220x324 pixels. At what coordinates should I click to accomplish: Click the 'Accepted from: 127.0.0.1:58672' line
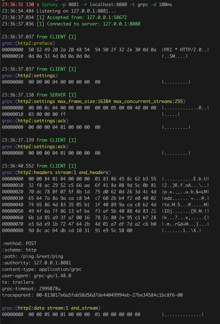coord(87,17)
